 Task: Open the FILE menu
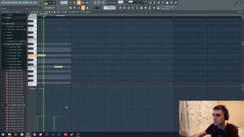pyautogui.click(x=3, y=3)
